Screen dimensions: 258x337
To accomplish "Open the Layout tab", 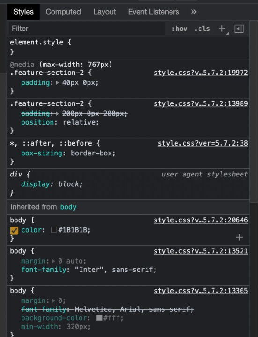I will tap(105, 12).
